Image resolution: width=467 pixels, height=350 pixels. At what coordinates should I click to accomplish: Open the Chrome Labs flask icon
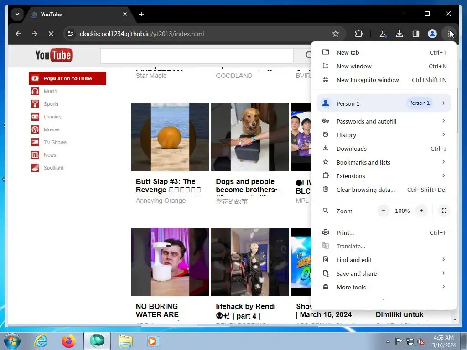pos(383,34)
